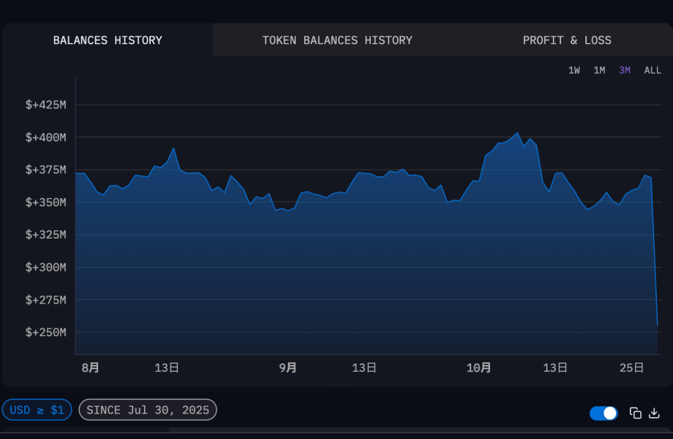Click the SINCE Jul 30, 2025 filter
Viewport: 673px width, 439px height.
pos(147,410)
